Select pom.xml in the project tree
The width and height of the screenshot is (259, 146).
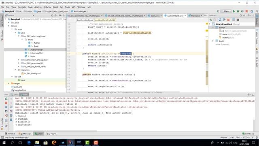[18, 87]
